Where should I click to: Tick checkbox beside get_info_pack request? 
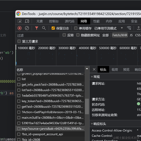(x=19, y=85)
